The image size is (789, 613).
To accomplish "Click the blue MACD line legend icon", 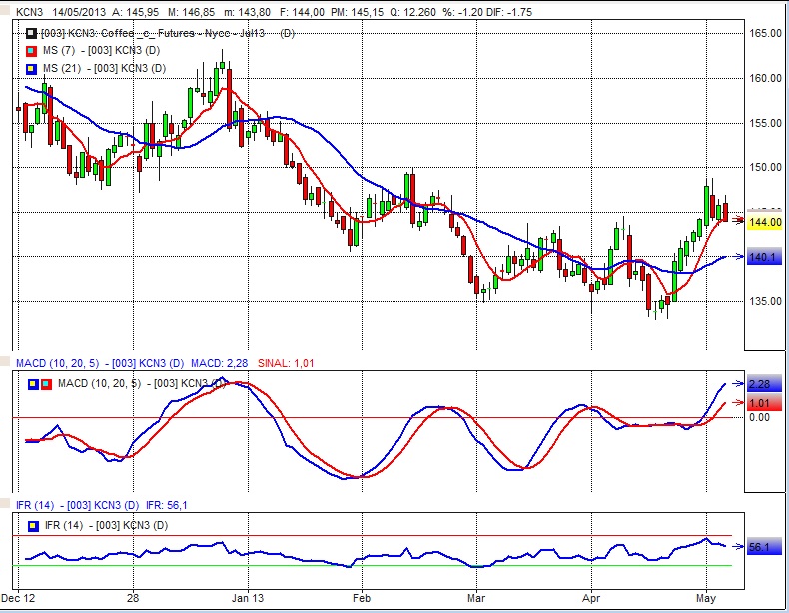I will [31, 384].
